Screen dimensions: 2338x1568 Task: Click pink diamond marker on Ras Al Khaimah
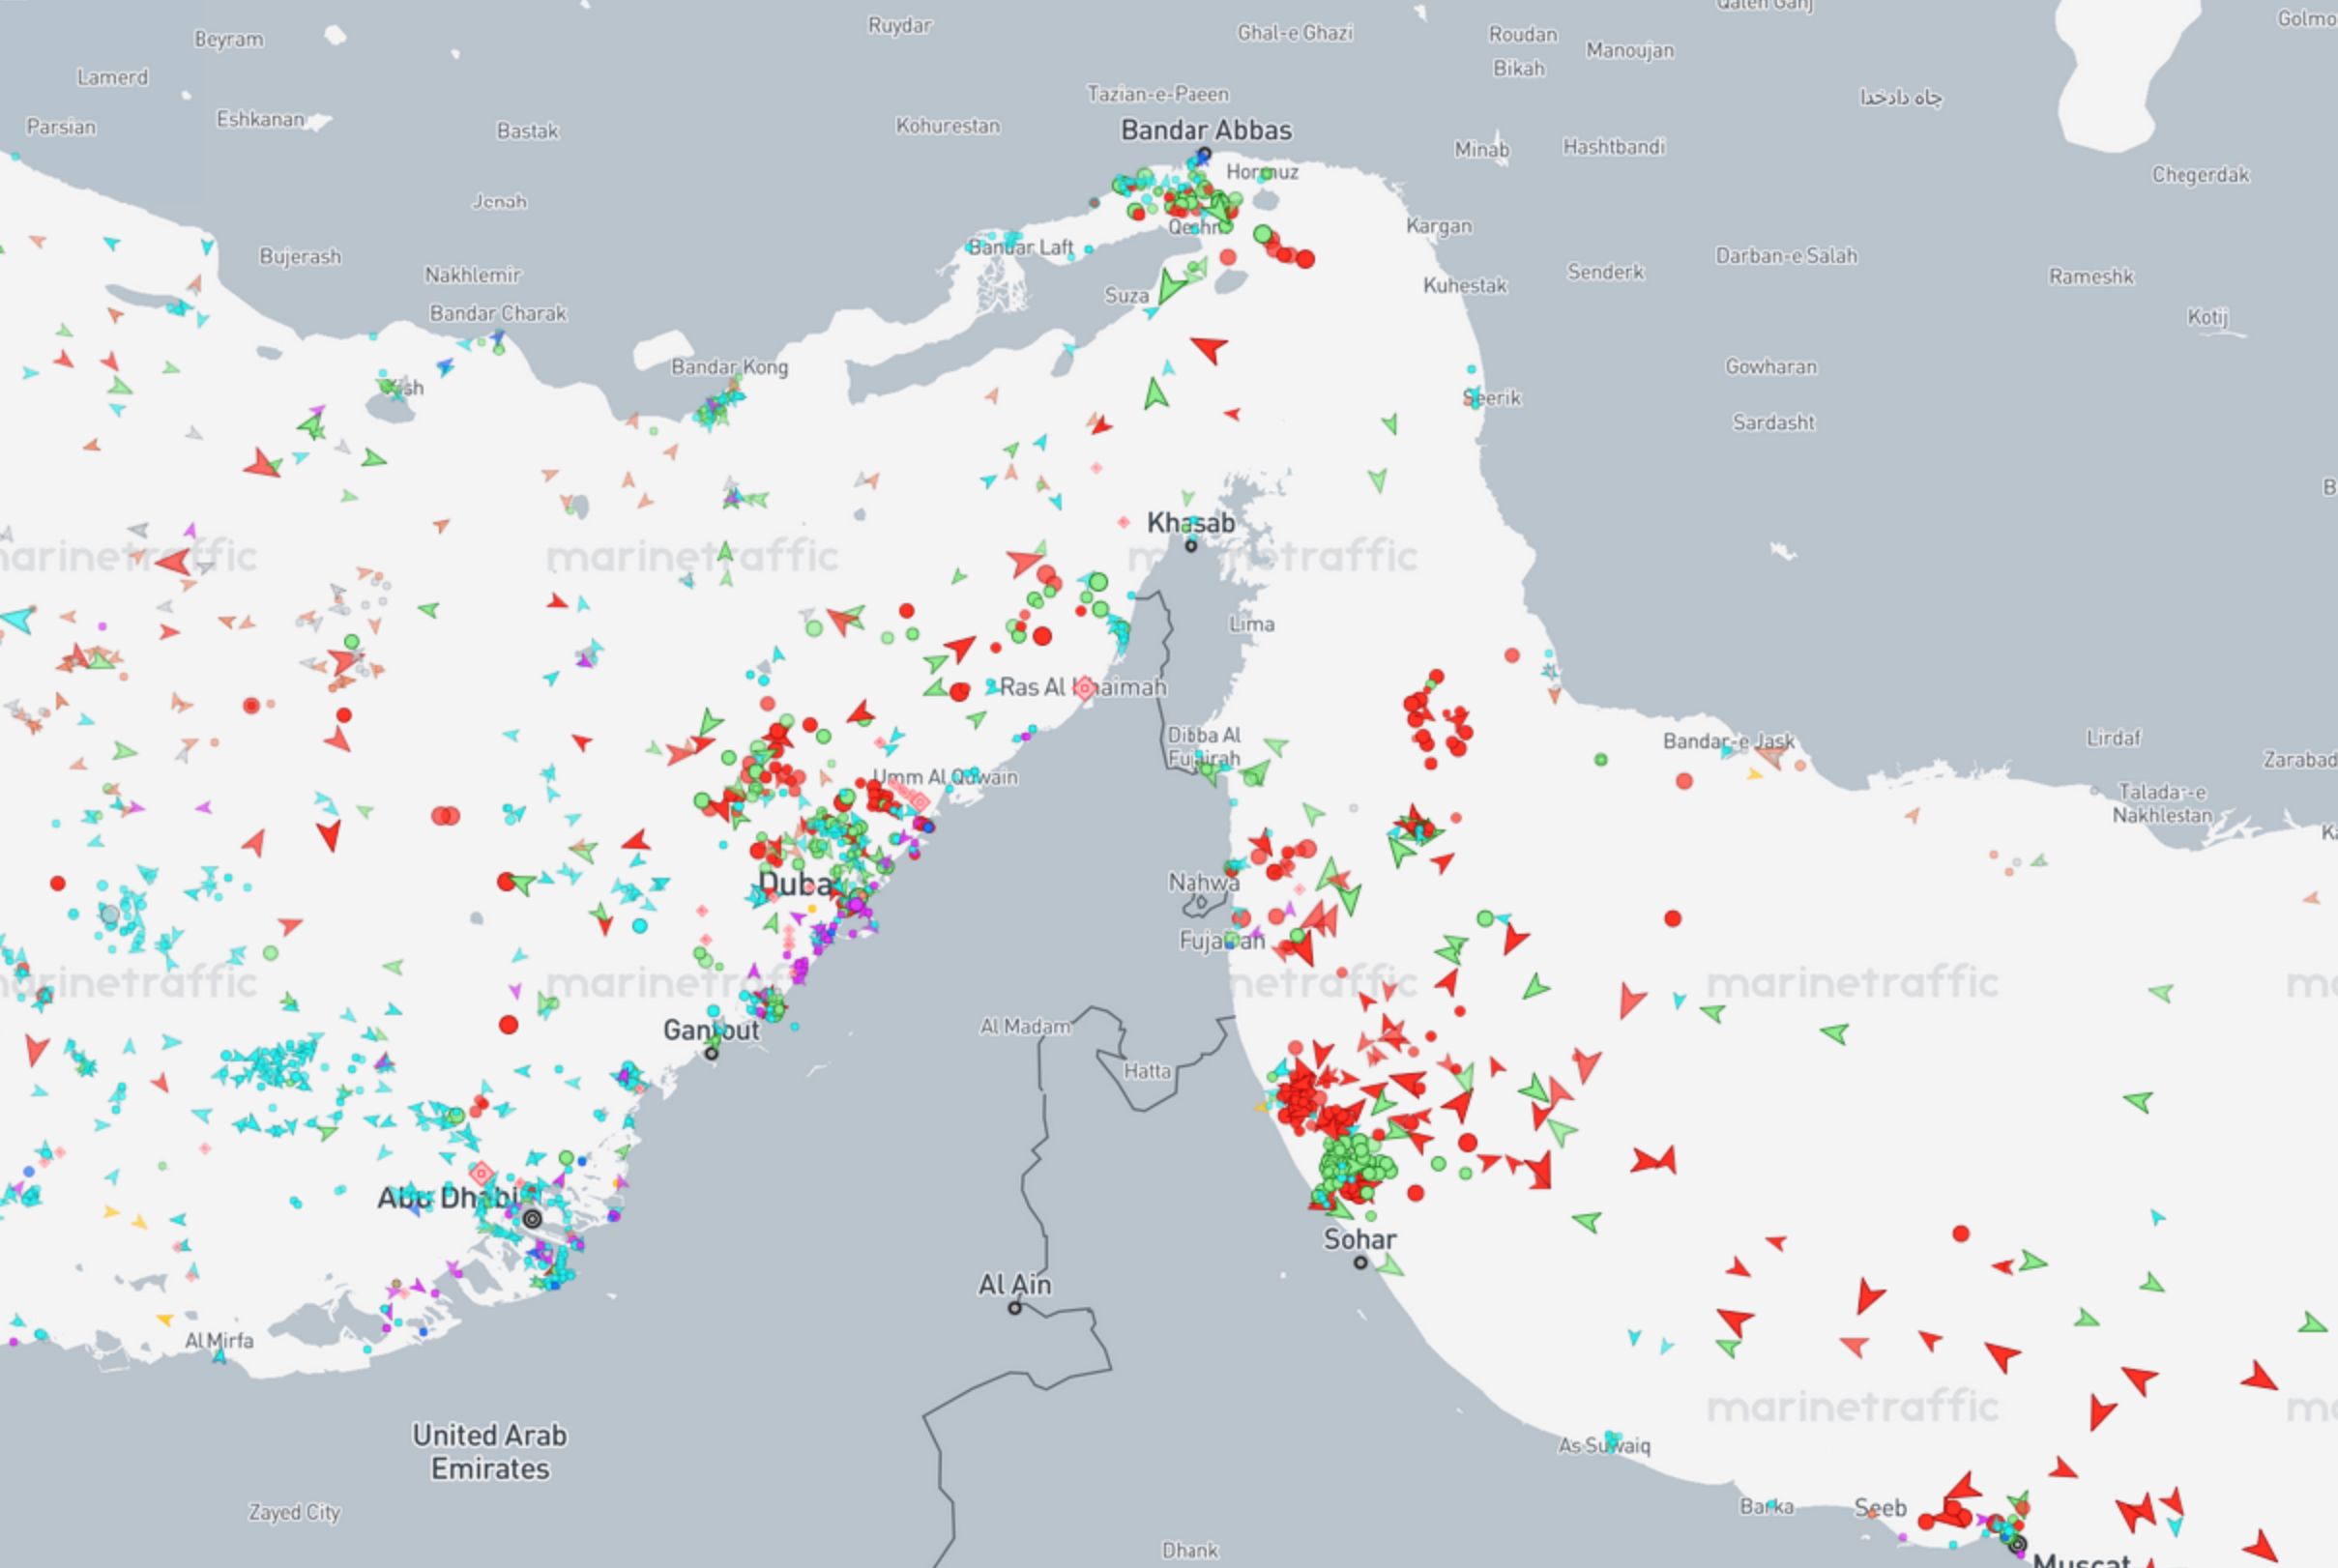click(1085, 687)
